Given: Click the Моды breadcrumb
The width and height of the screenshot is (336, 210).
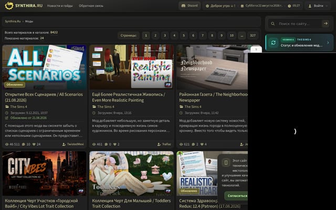Looking at the screenshot, I should click(29, 22).
